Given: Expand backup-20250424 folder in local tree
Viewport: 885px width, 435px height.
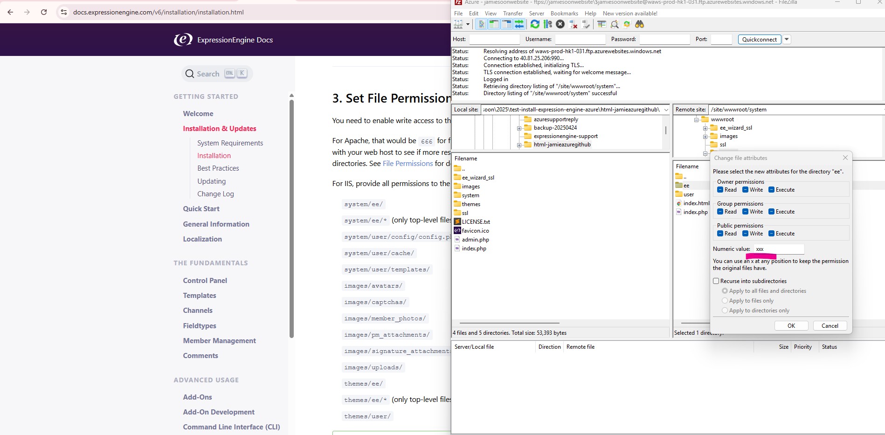Looking at the screenshot, I should click(519, 128).
